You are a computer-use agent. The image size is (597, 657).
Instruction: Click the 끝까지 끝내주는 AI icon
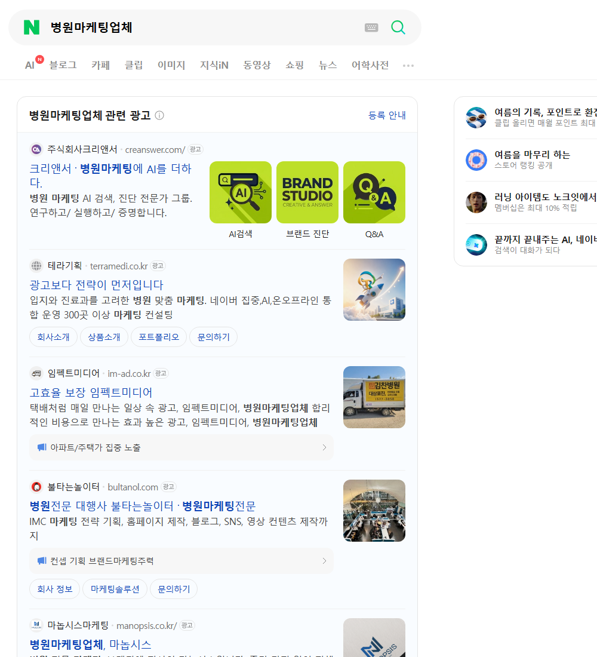point(476,245)
